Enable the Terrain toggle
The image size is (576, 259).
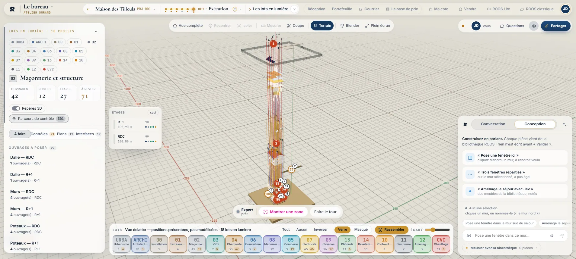click(322, 26)
